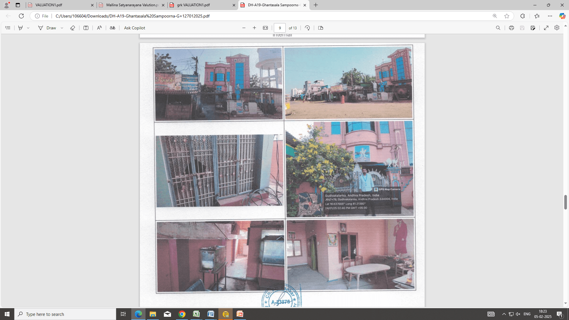
Task: Click the page number input field
Action: [280, 28]
